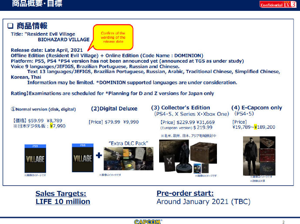
Task: Click the page number 2 in footer
Action: 283,221
